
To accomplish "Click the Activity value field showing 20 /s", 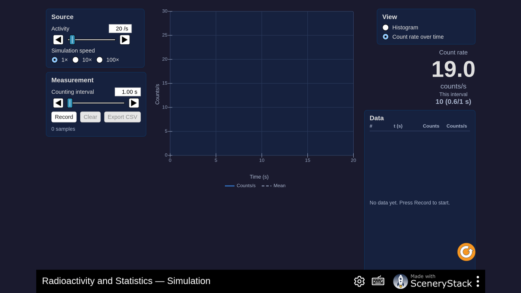I will (120, 28).
